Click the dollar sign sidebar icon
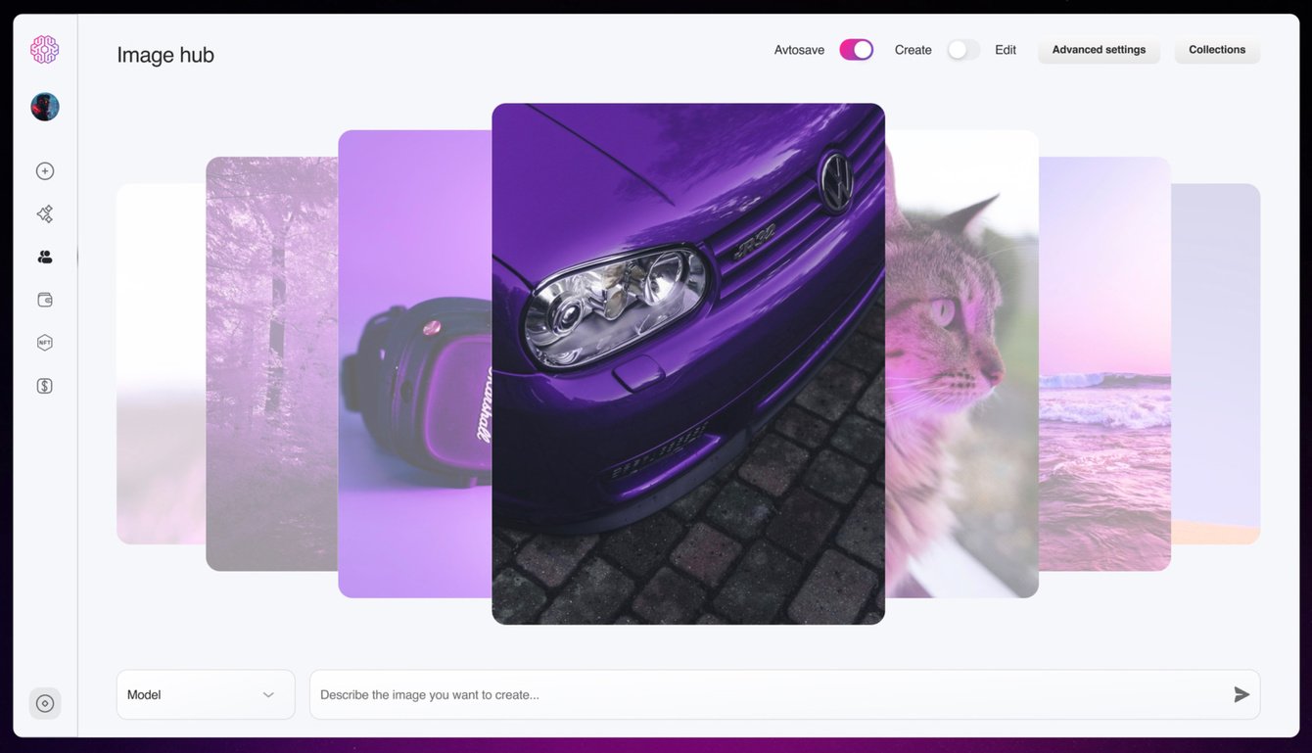This screenshot has height=753, width=1312. click(x=45, y=386)
